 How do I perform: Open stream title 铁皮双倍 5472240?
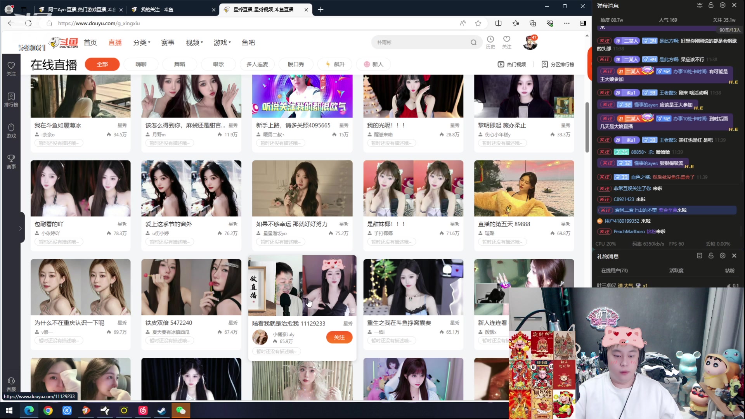click(x=169, y=323)
